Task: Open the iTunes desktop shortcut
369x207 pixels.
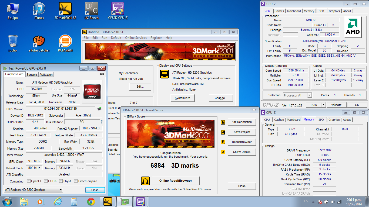Action: [39, 11]
